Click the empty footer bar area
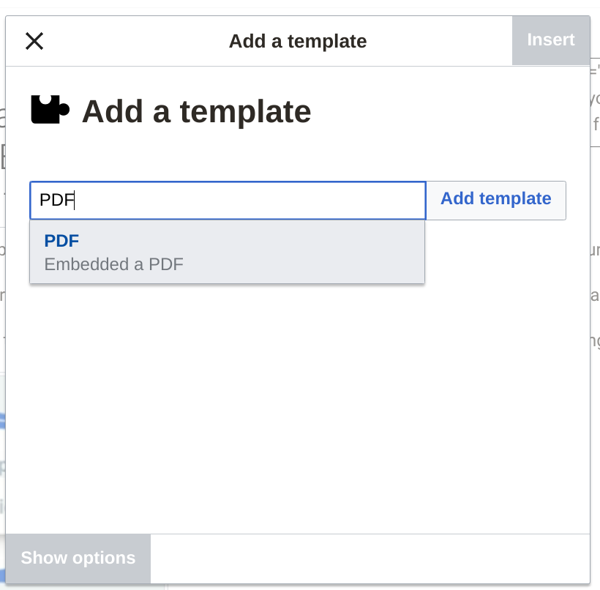600x590 pixels. click(x=366, y=559)
